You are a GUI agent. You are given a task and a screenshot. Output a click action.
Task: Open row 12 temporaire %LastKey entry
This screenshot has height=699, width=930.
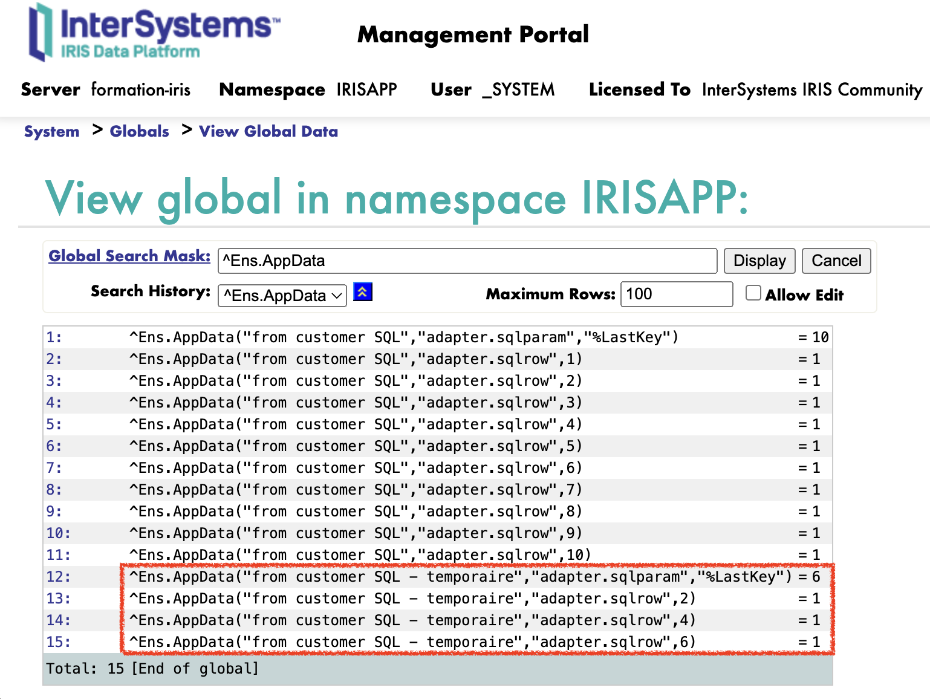460,577
